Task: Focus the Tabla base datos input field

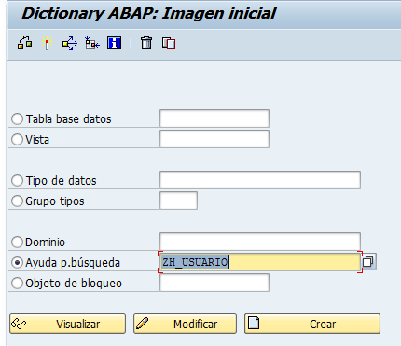Action: [x=214, y=118]
